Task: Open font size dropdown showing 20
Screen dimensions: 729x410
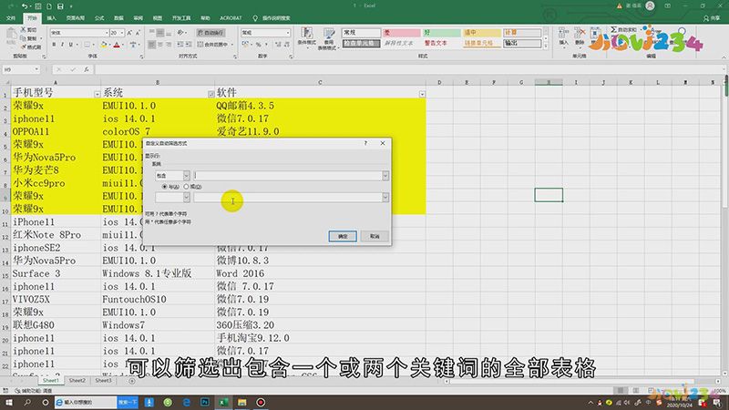Action: point(122,33)
